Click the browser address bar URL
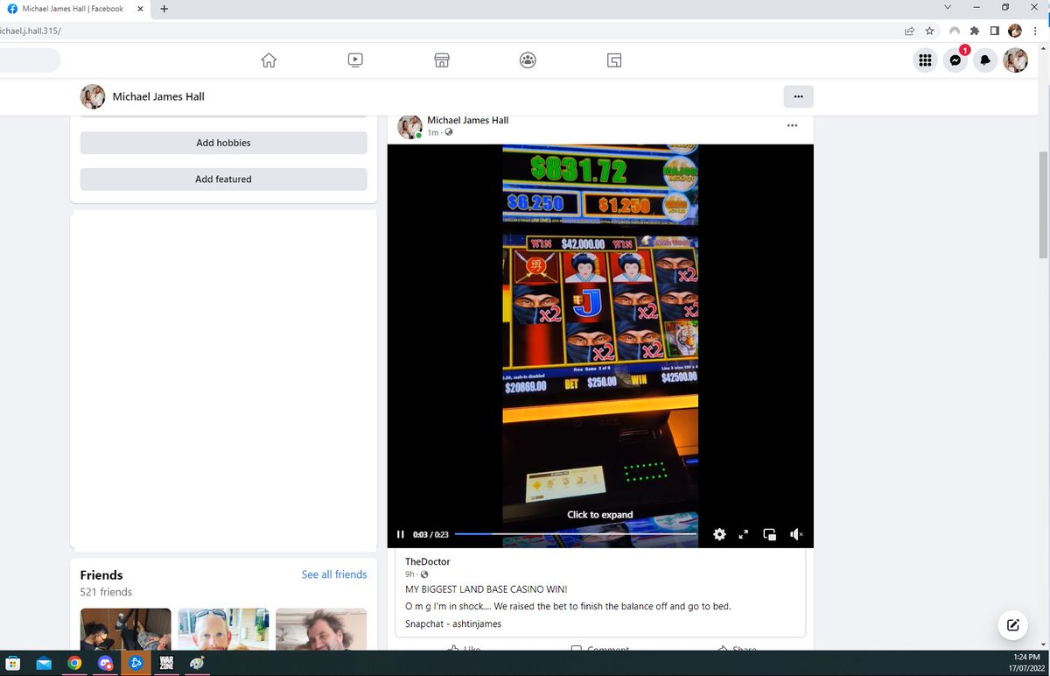Screen dimensions: 1050x676 click(x=31, y=31)
